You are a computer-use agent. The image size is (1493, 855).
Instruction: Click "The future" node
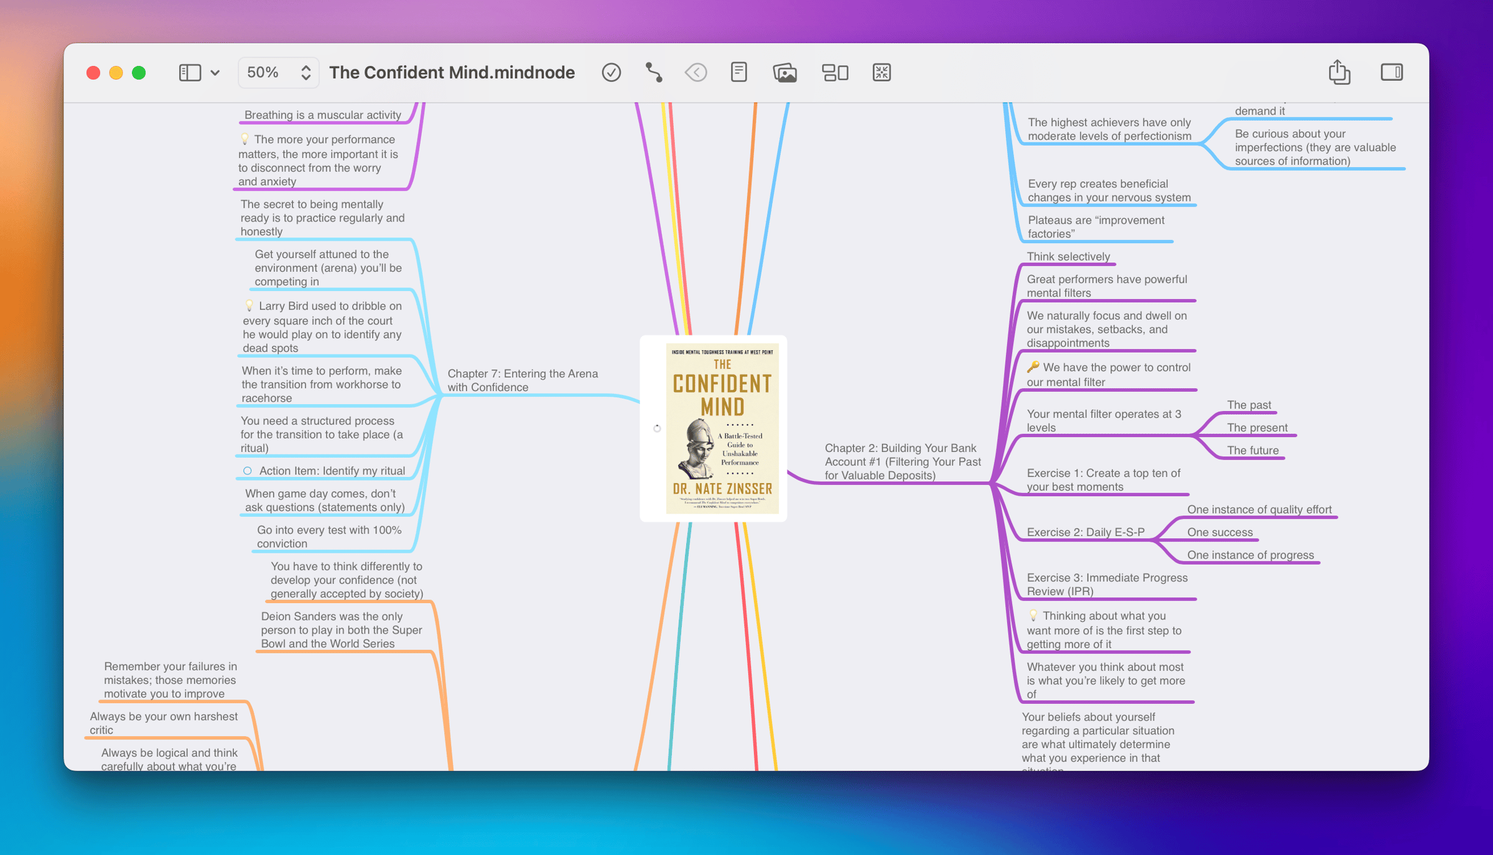[x=1252, y=450]
